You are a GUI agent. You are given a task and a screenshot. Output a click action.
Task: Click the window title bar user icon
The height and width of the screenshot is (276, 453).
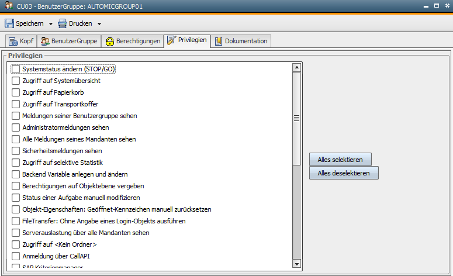(x=8, y=6)
